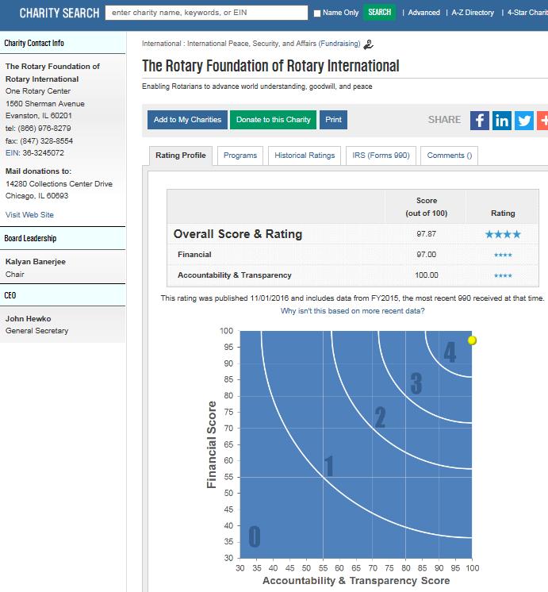Screen dimensions: 548x592
Task: Switch to the Rating Profile tab
Action: point(181,156)
